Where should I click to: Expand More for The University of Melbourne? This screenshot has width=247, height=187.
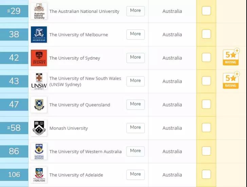[x=135, y=34]
